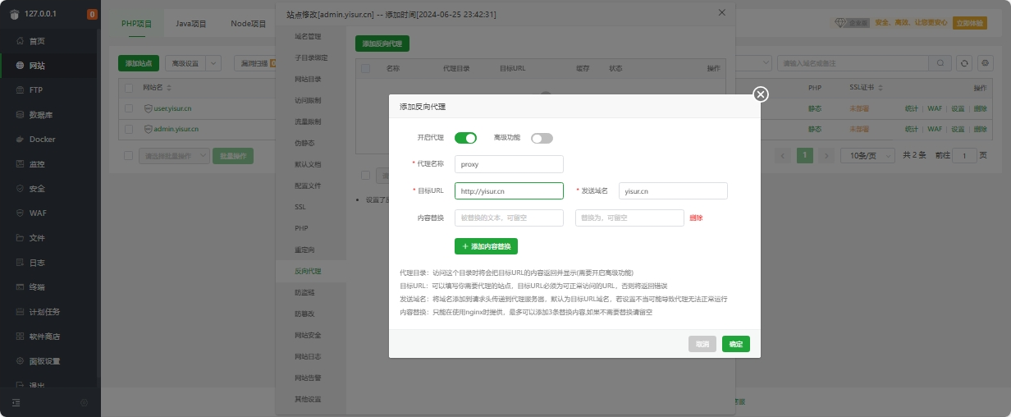Click the 软件商店 grid icon in sidebar
Image resolution: width=1011 pixels, height=417 pixels.
(20, 337)
